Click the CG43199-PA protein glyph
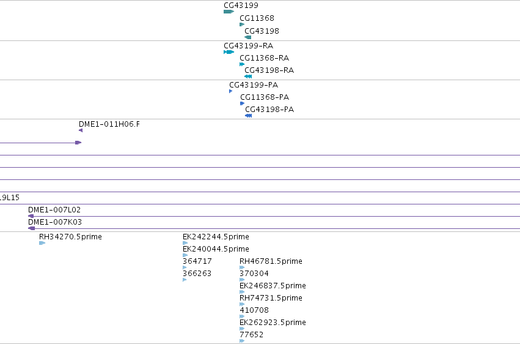Screen dimensions: 520x344 tap(231, 91)
